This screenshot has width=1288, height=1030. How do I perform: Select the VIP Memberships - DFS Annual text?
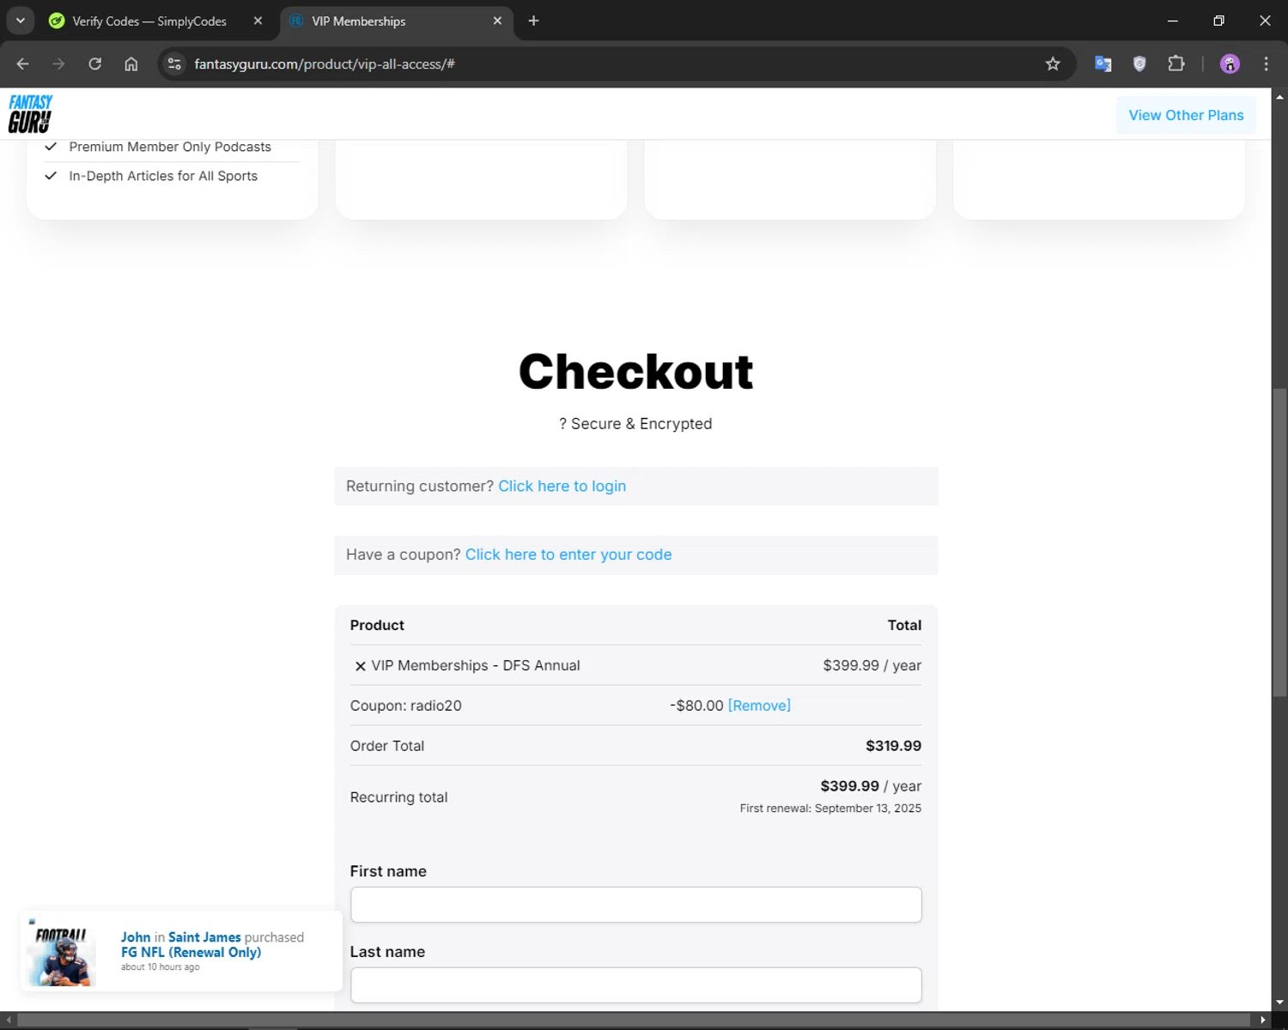coord(476,665)
